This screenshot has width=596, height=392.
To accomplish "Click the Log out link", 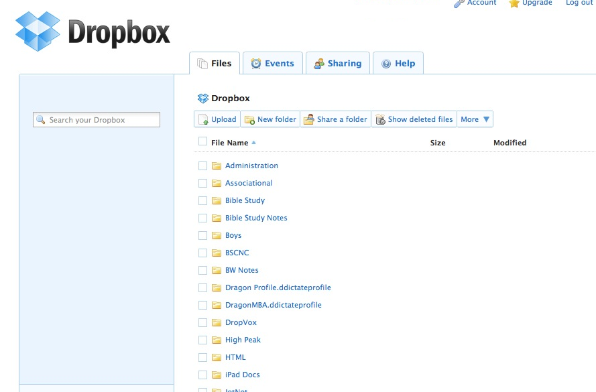I will pos(579,3).
